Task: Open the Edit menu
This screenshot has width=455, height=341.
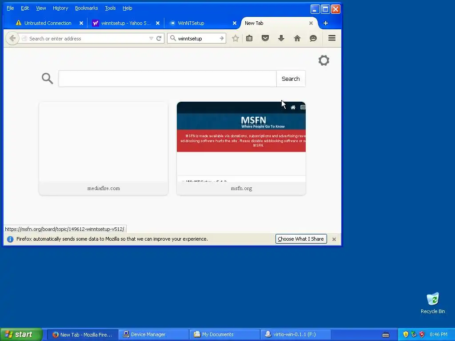Action: click(x=25, y=8)
